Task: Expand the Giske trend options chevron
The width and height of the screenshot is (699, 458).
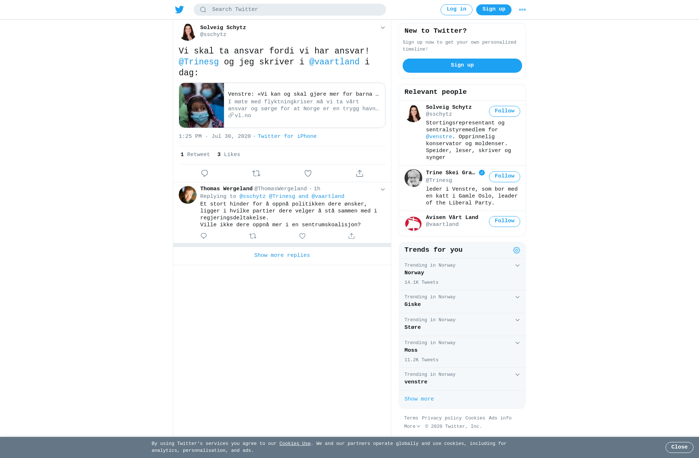Action: [517, 297]
